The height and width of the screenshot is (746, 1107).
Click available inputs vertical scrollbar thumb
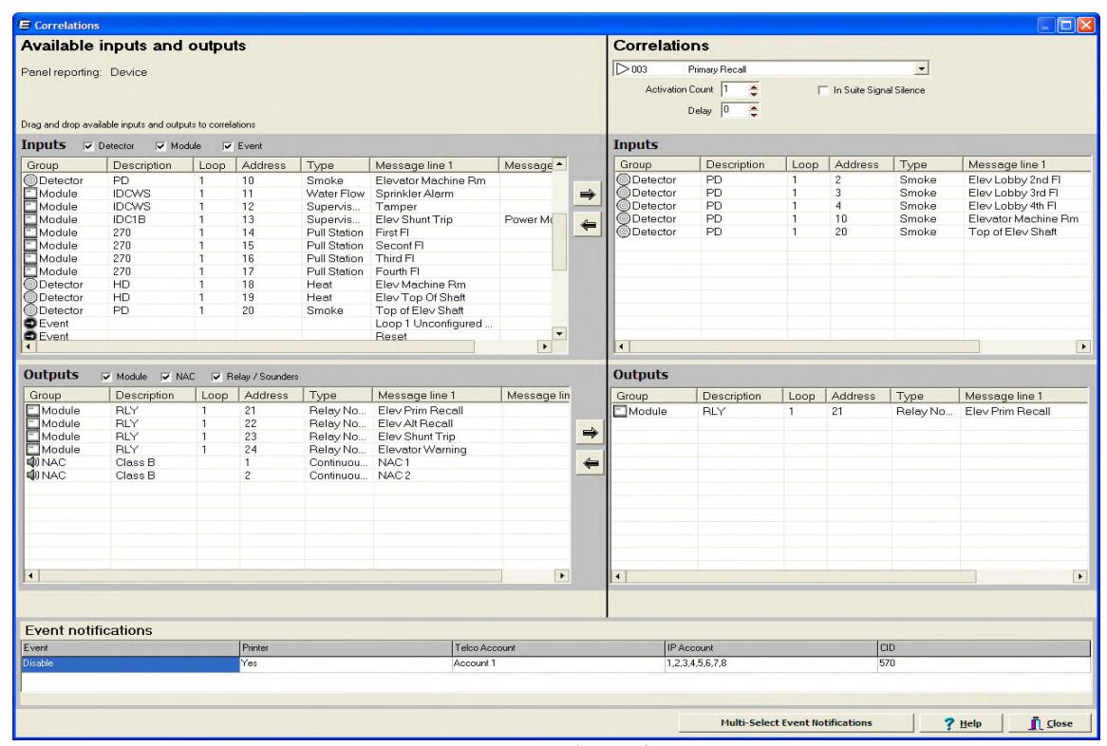[559, 242]
